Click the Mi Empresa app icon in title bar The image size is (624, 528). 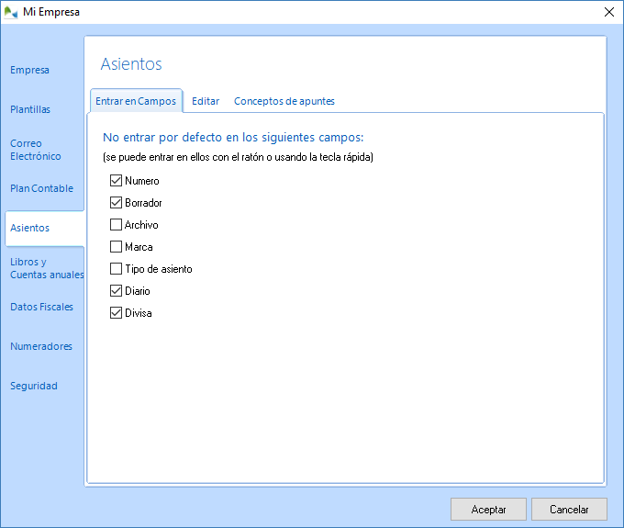pyautogui.click(x=12, y=12)
